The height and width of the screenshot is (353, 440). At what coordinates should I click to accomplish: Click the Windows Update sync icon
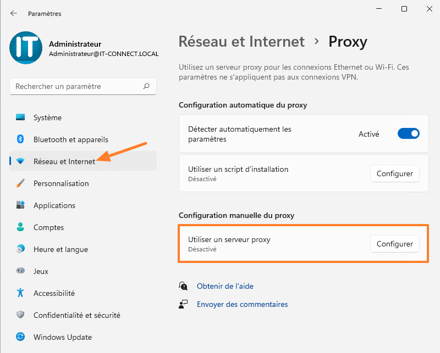tap(21, 337)
